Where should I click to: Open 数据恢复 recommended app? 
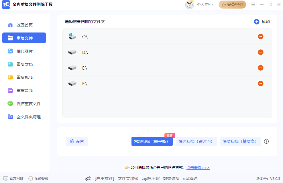[x=171, y=178]
